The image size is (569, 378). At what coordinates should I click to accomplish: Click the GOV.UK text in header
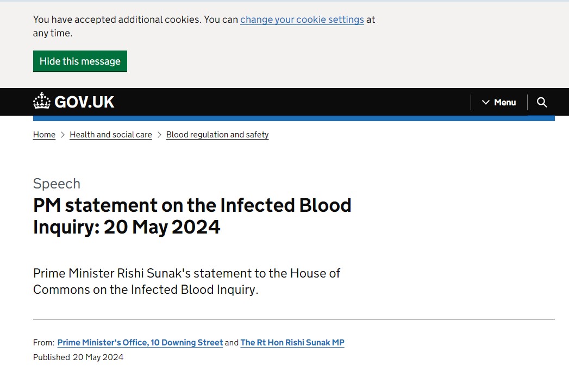click(85, 102)
